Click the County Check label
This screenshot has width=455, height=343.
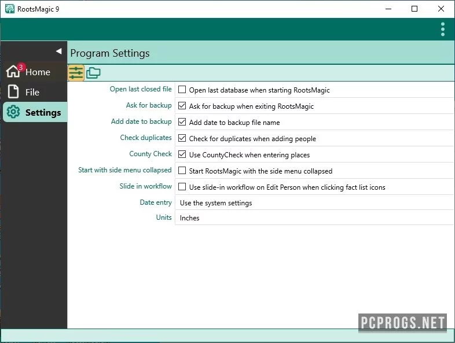[x=151, y=154]
